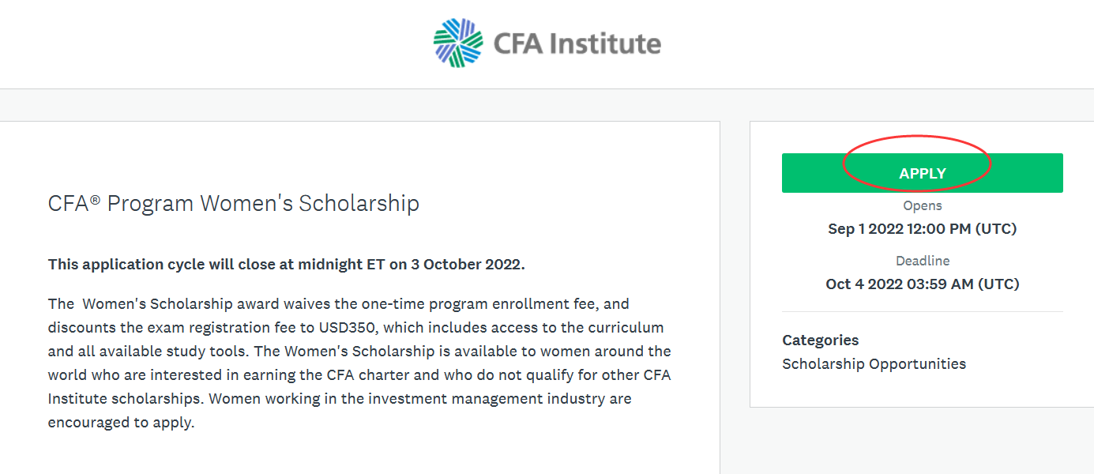Viewport: 1094px width, 474px height.
Task: Click the "encouraged to apply." closing line
Action: [121, 422]
